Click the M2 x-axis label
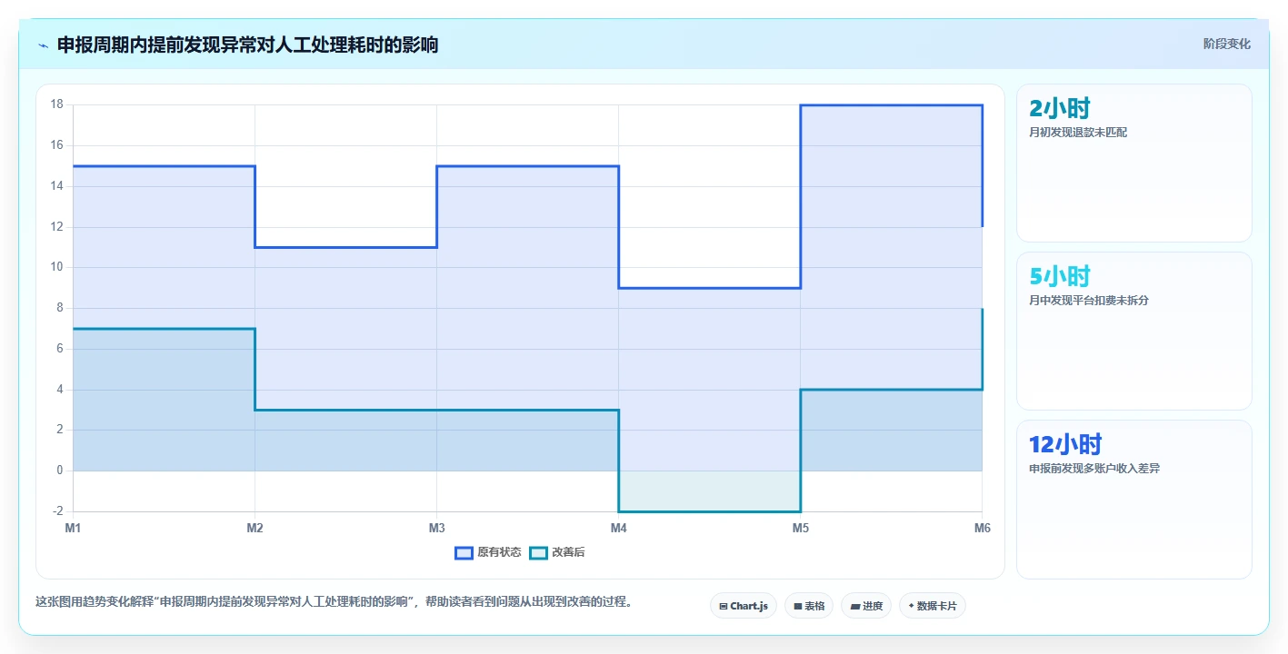Screen dimensions: 1288x654 coord(255,528)
